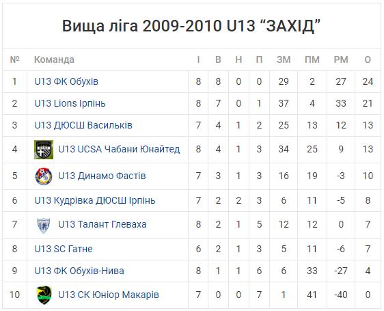Open the U13 SC Гатне team page
384x311 pixels.
point(64,249)
